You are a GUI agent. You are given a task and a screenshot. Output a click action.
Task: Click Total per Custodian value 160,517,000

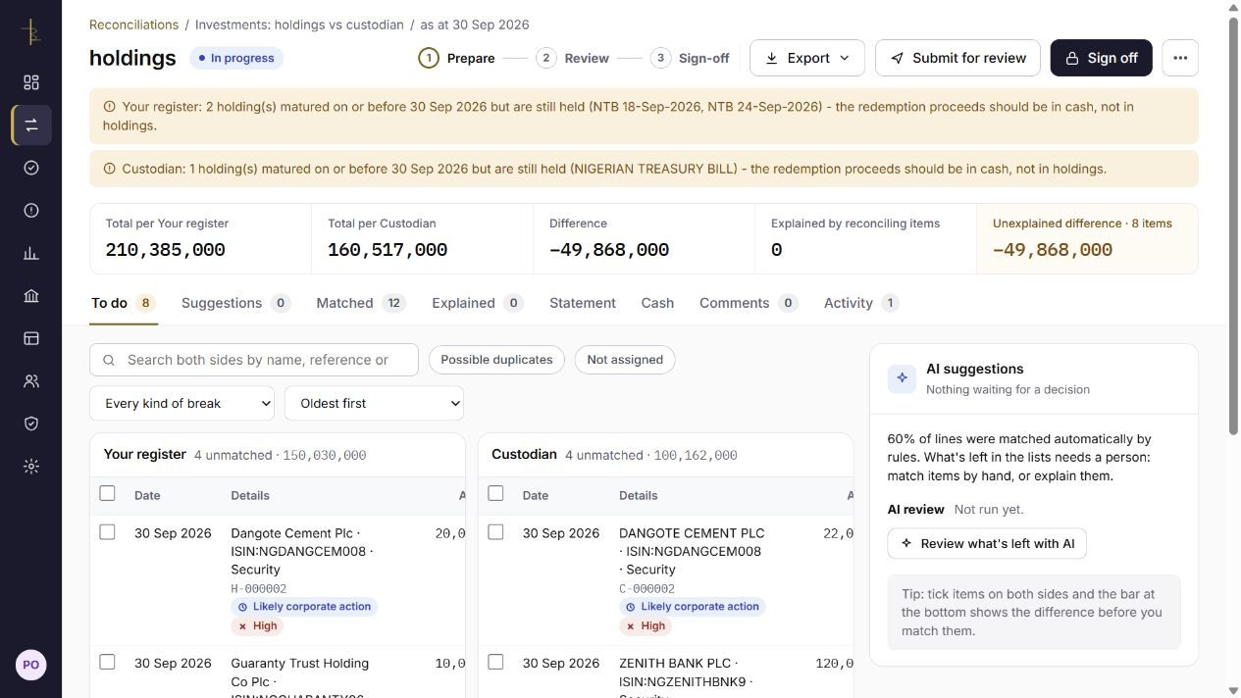point(388,250)
